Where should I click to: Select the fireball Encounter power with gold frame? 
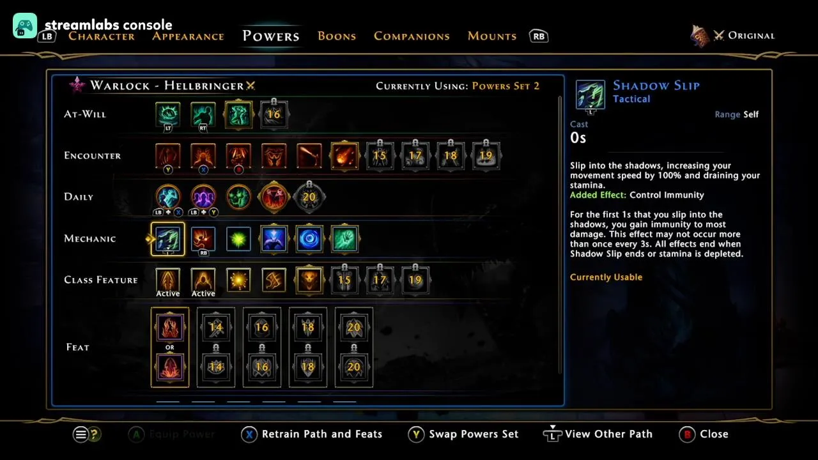point(344,156)
